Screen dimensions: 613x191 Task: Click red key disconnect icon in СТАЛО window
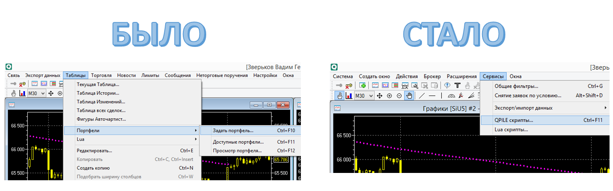[x=348, y=86]
